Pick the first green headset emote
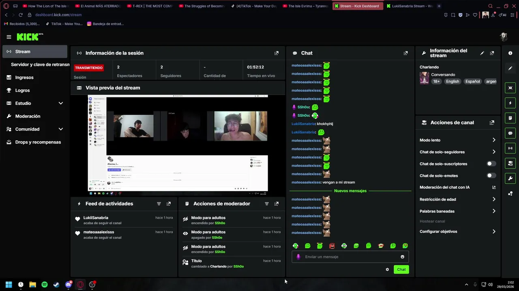The height and width of the screenshot is (291, 519). click(x=295, y=246)
